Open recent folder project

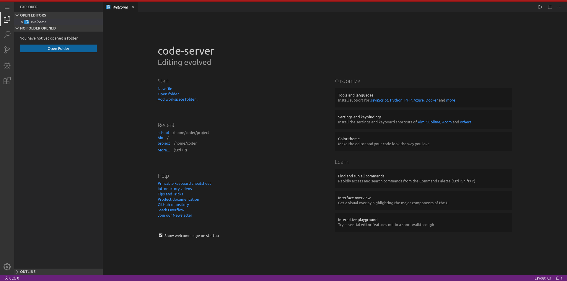pos(164,143)
